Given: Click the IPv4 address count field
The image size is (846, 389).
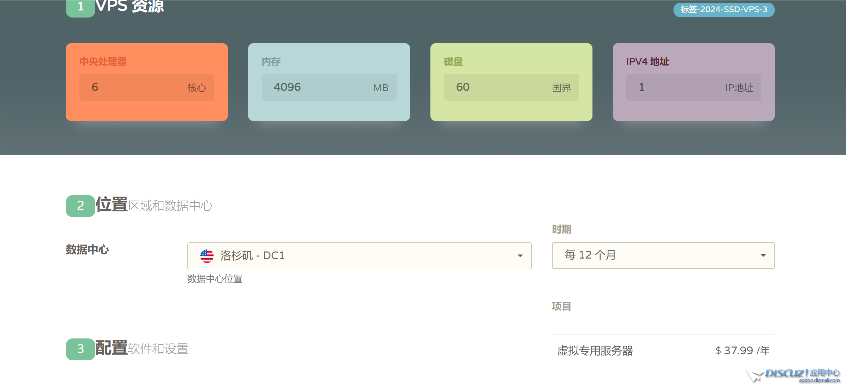Looking at the screenshot, I should pos(693,87).
